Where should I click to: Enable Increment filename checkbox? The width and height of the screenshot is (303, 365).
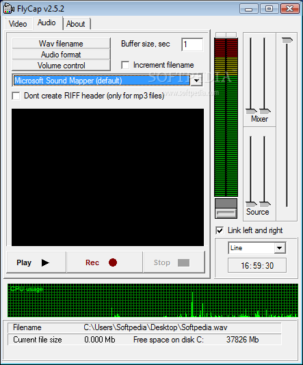[x=125, y=65]
